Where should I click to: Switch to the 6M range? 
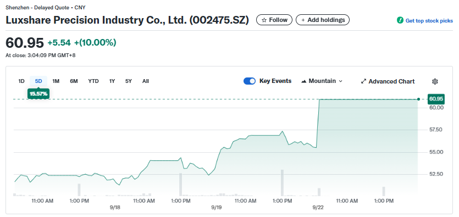[x=74, y=81]
